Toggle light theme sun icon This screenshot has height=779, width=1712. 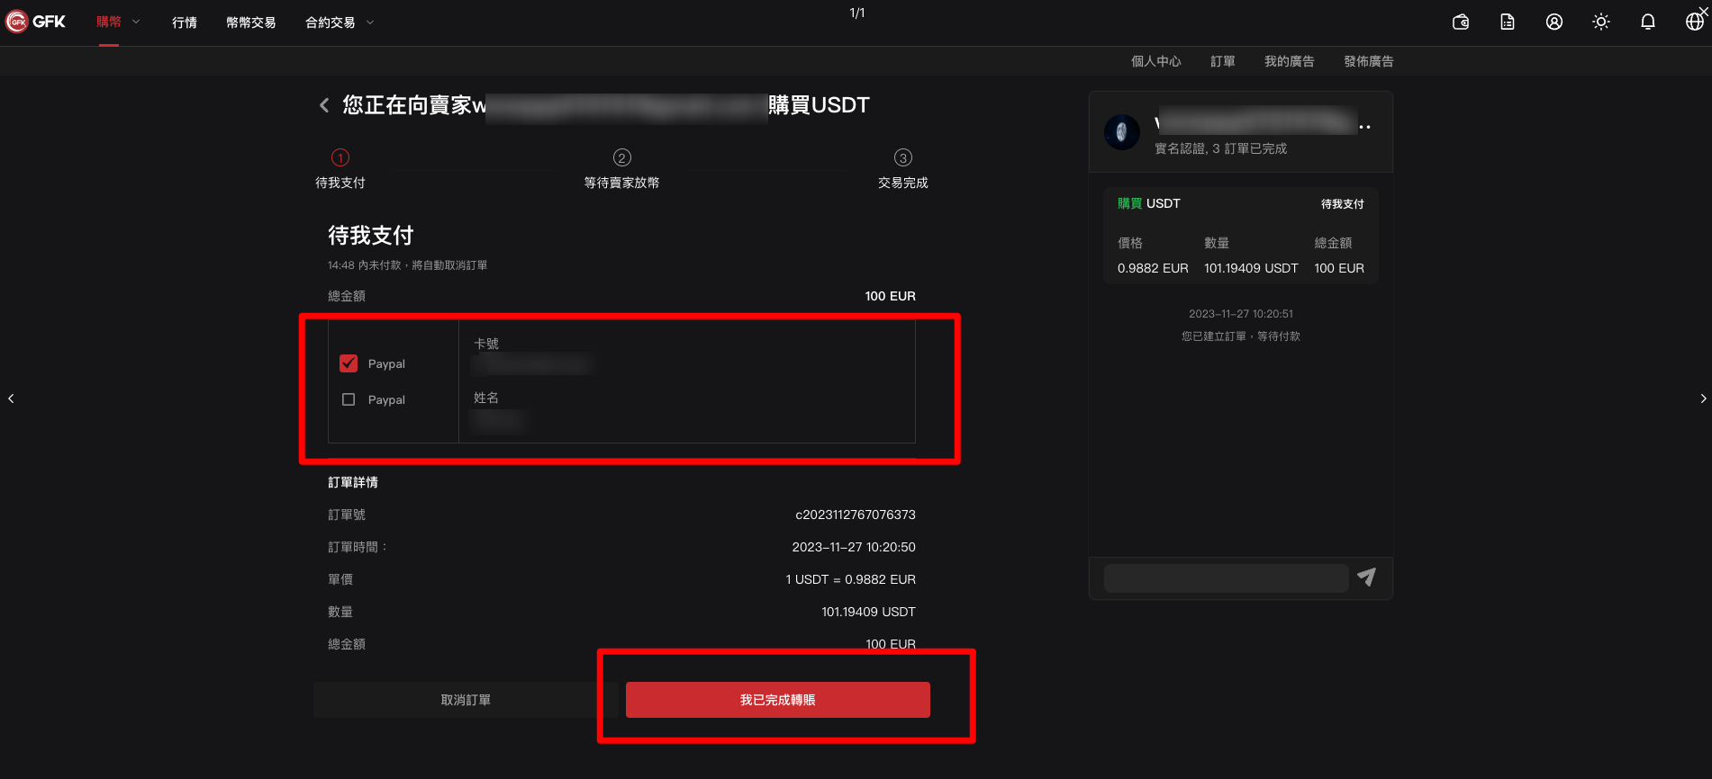coord(1601,22)
